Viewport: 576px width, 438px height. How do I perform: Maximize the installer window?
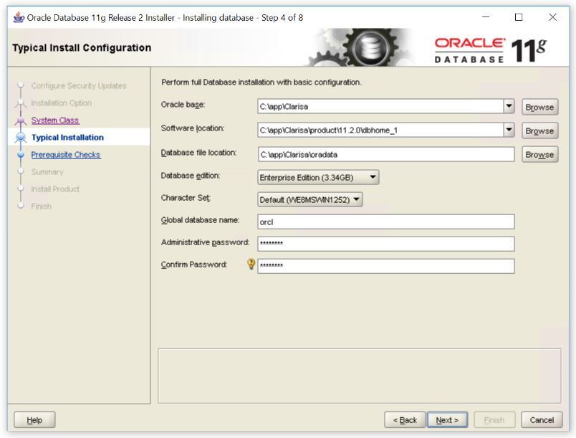[x=519, y=17]
